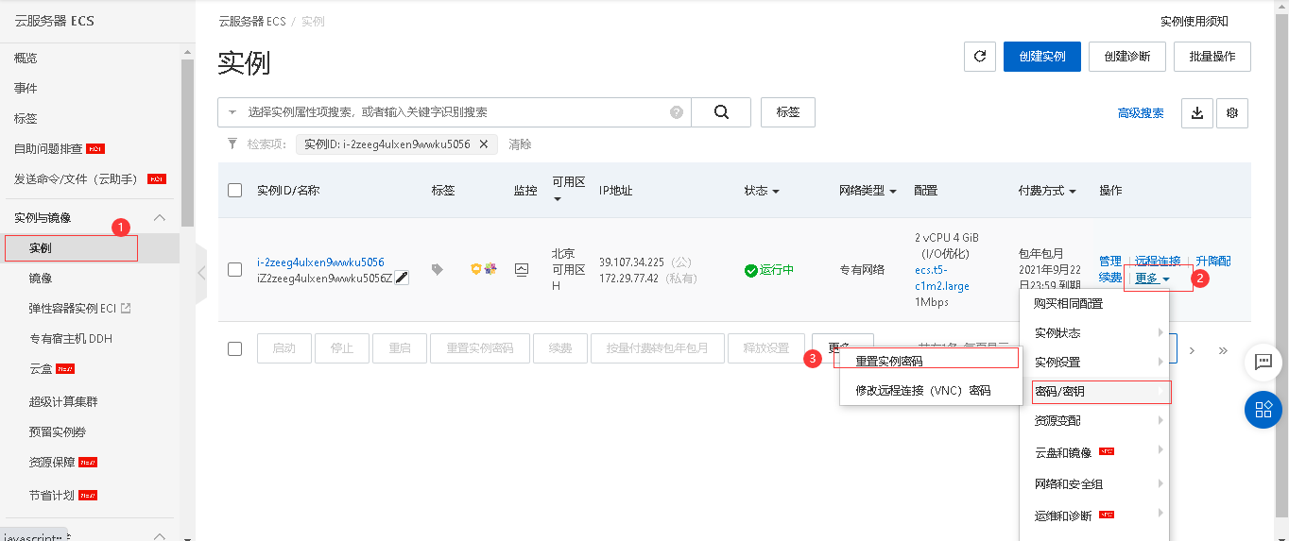Open ecs.t5-c1m2.large configuration link
The width and height of the screenshot is (1289, 541).
pos(942,279)
